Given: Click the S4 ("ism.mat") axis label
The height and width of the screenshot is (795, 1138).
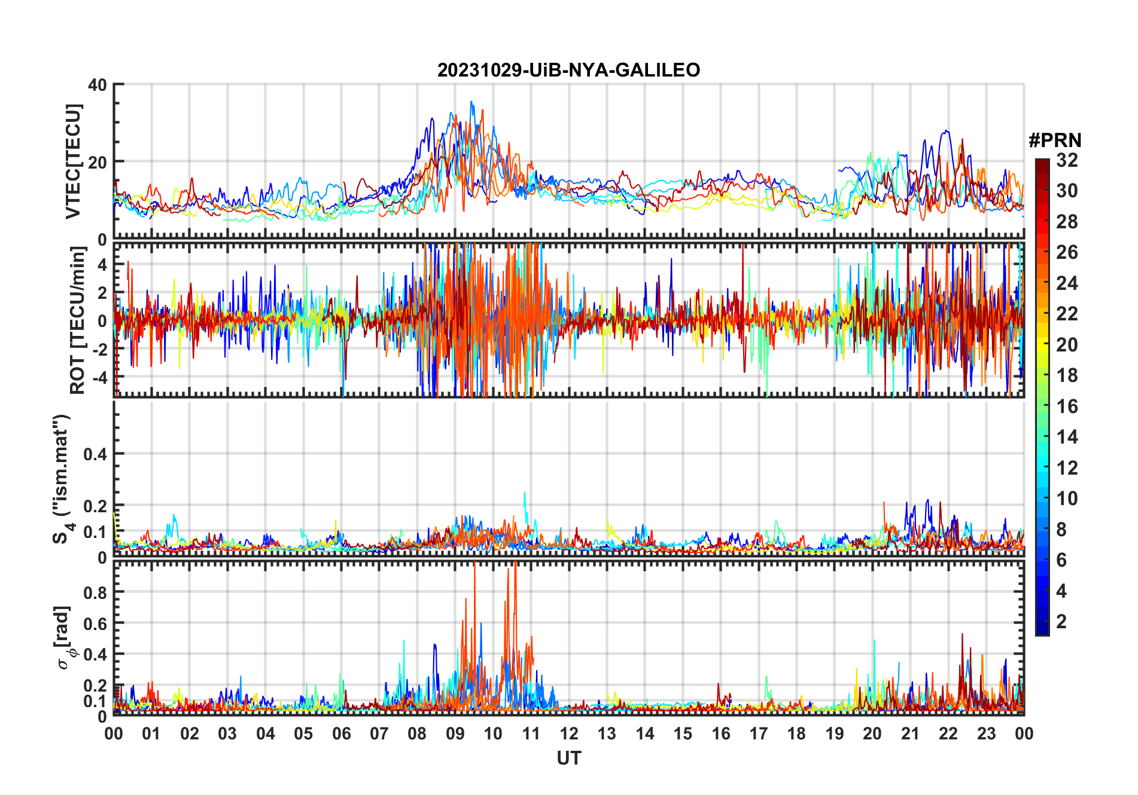Looking at the screenshot, I should pos(62,479).
